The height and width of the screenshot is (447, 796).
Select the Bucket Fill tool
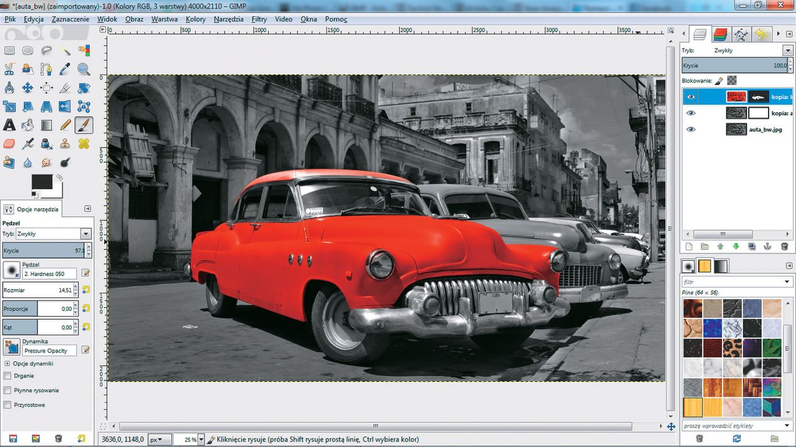tap(28, 125)
